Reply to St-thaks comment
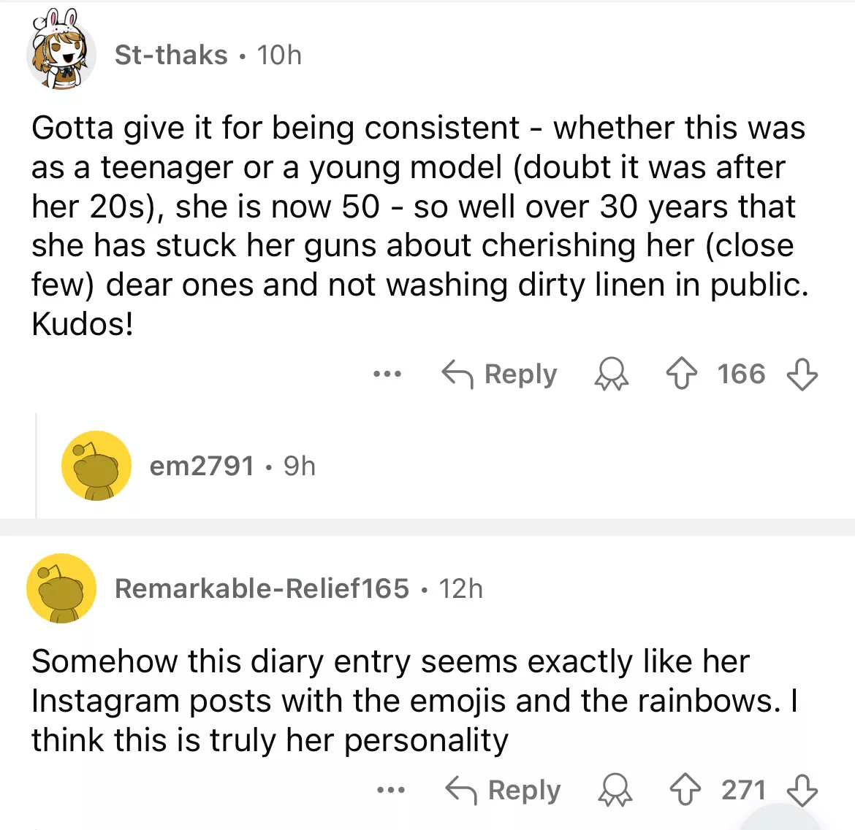This screenshot has width=855, height=830. [500, 374]
